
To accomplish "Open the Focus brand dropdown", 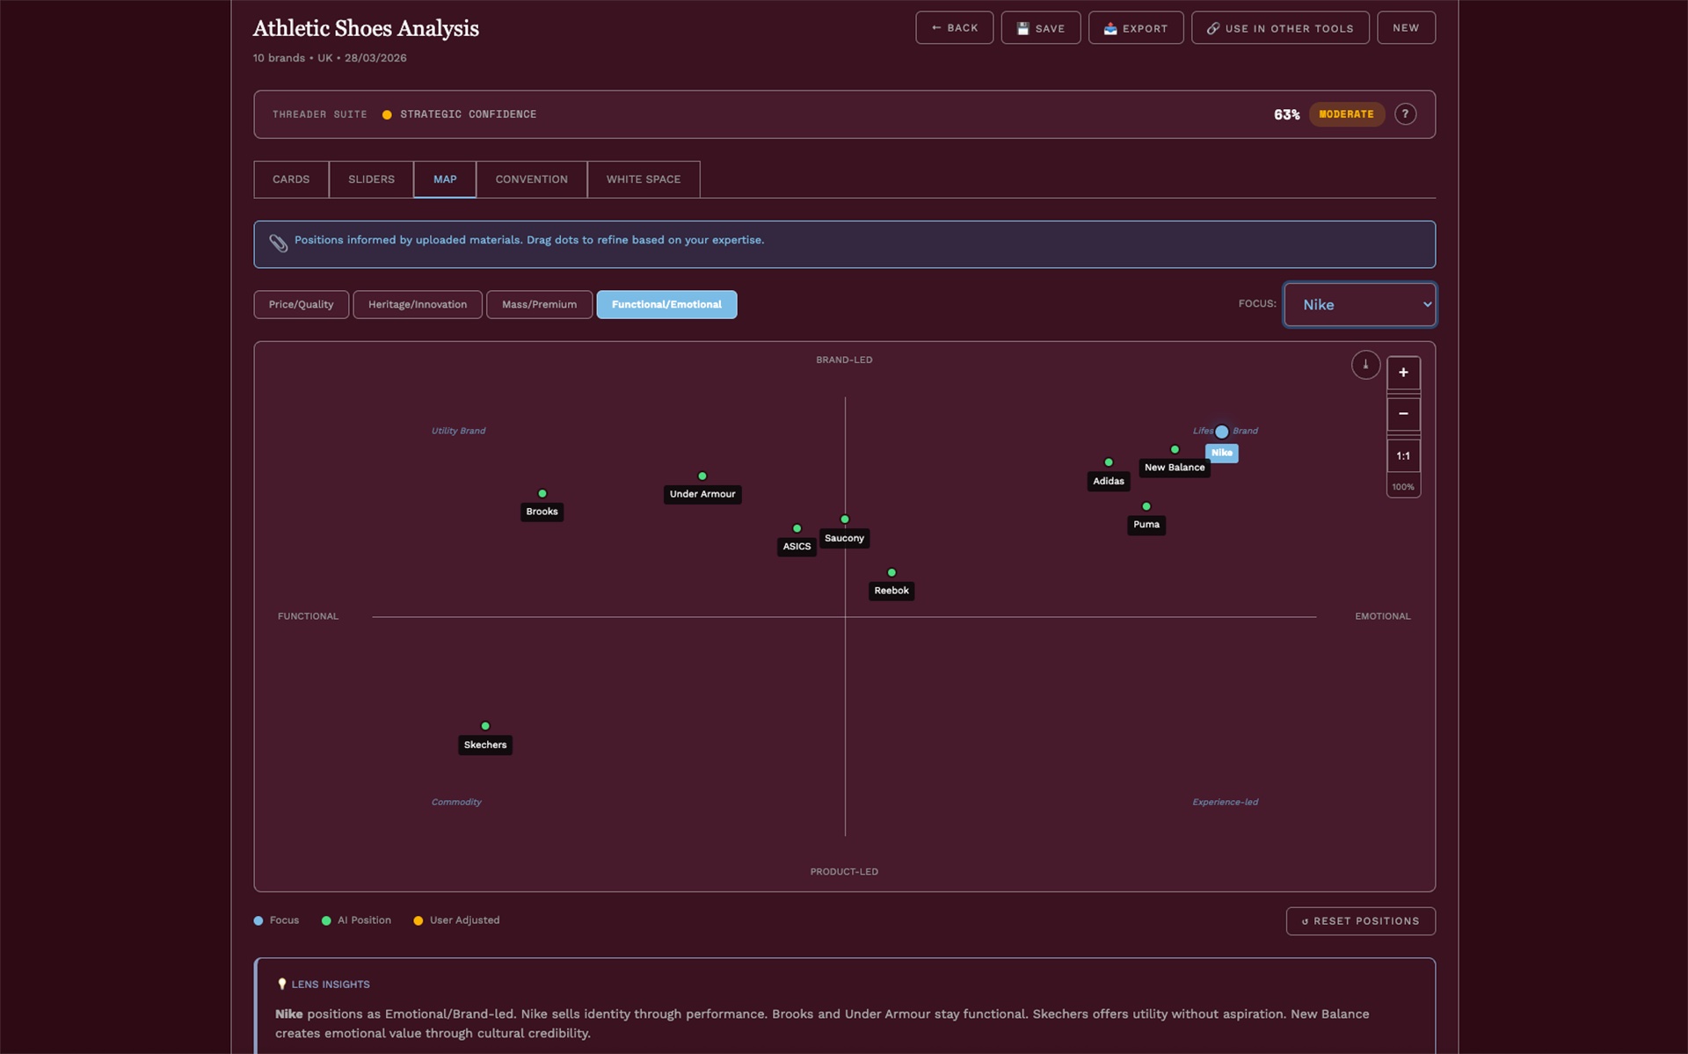I will pyautogui.click(x=1359, y=304).
